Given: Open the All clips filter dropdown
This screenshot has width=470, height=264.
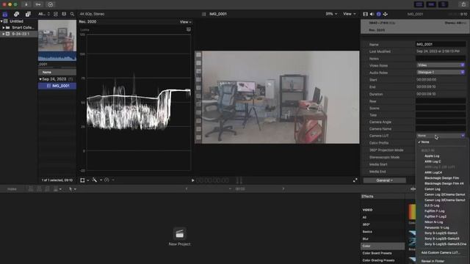Looking at the screenshot, I should 44,14.
